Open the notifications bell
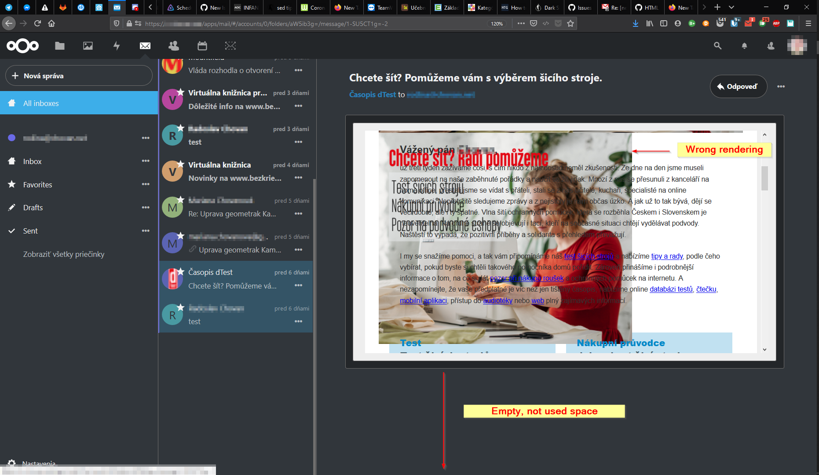 (x=744, y=46)
